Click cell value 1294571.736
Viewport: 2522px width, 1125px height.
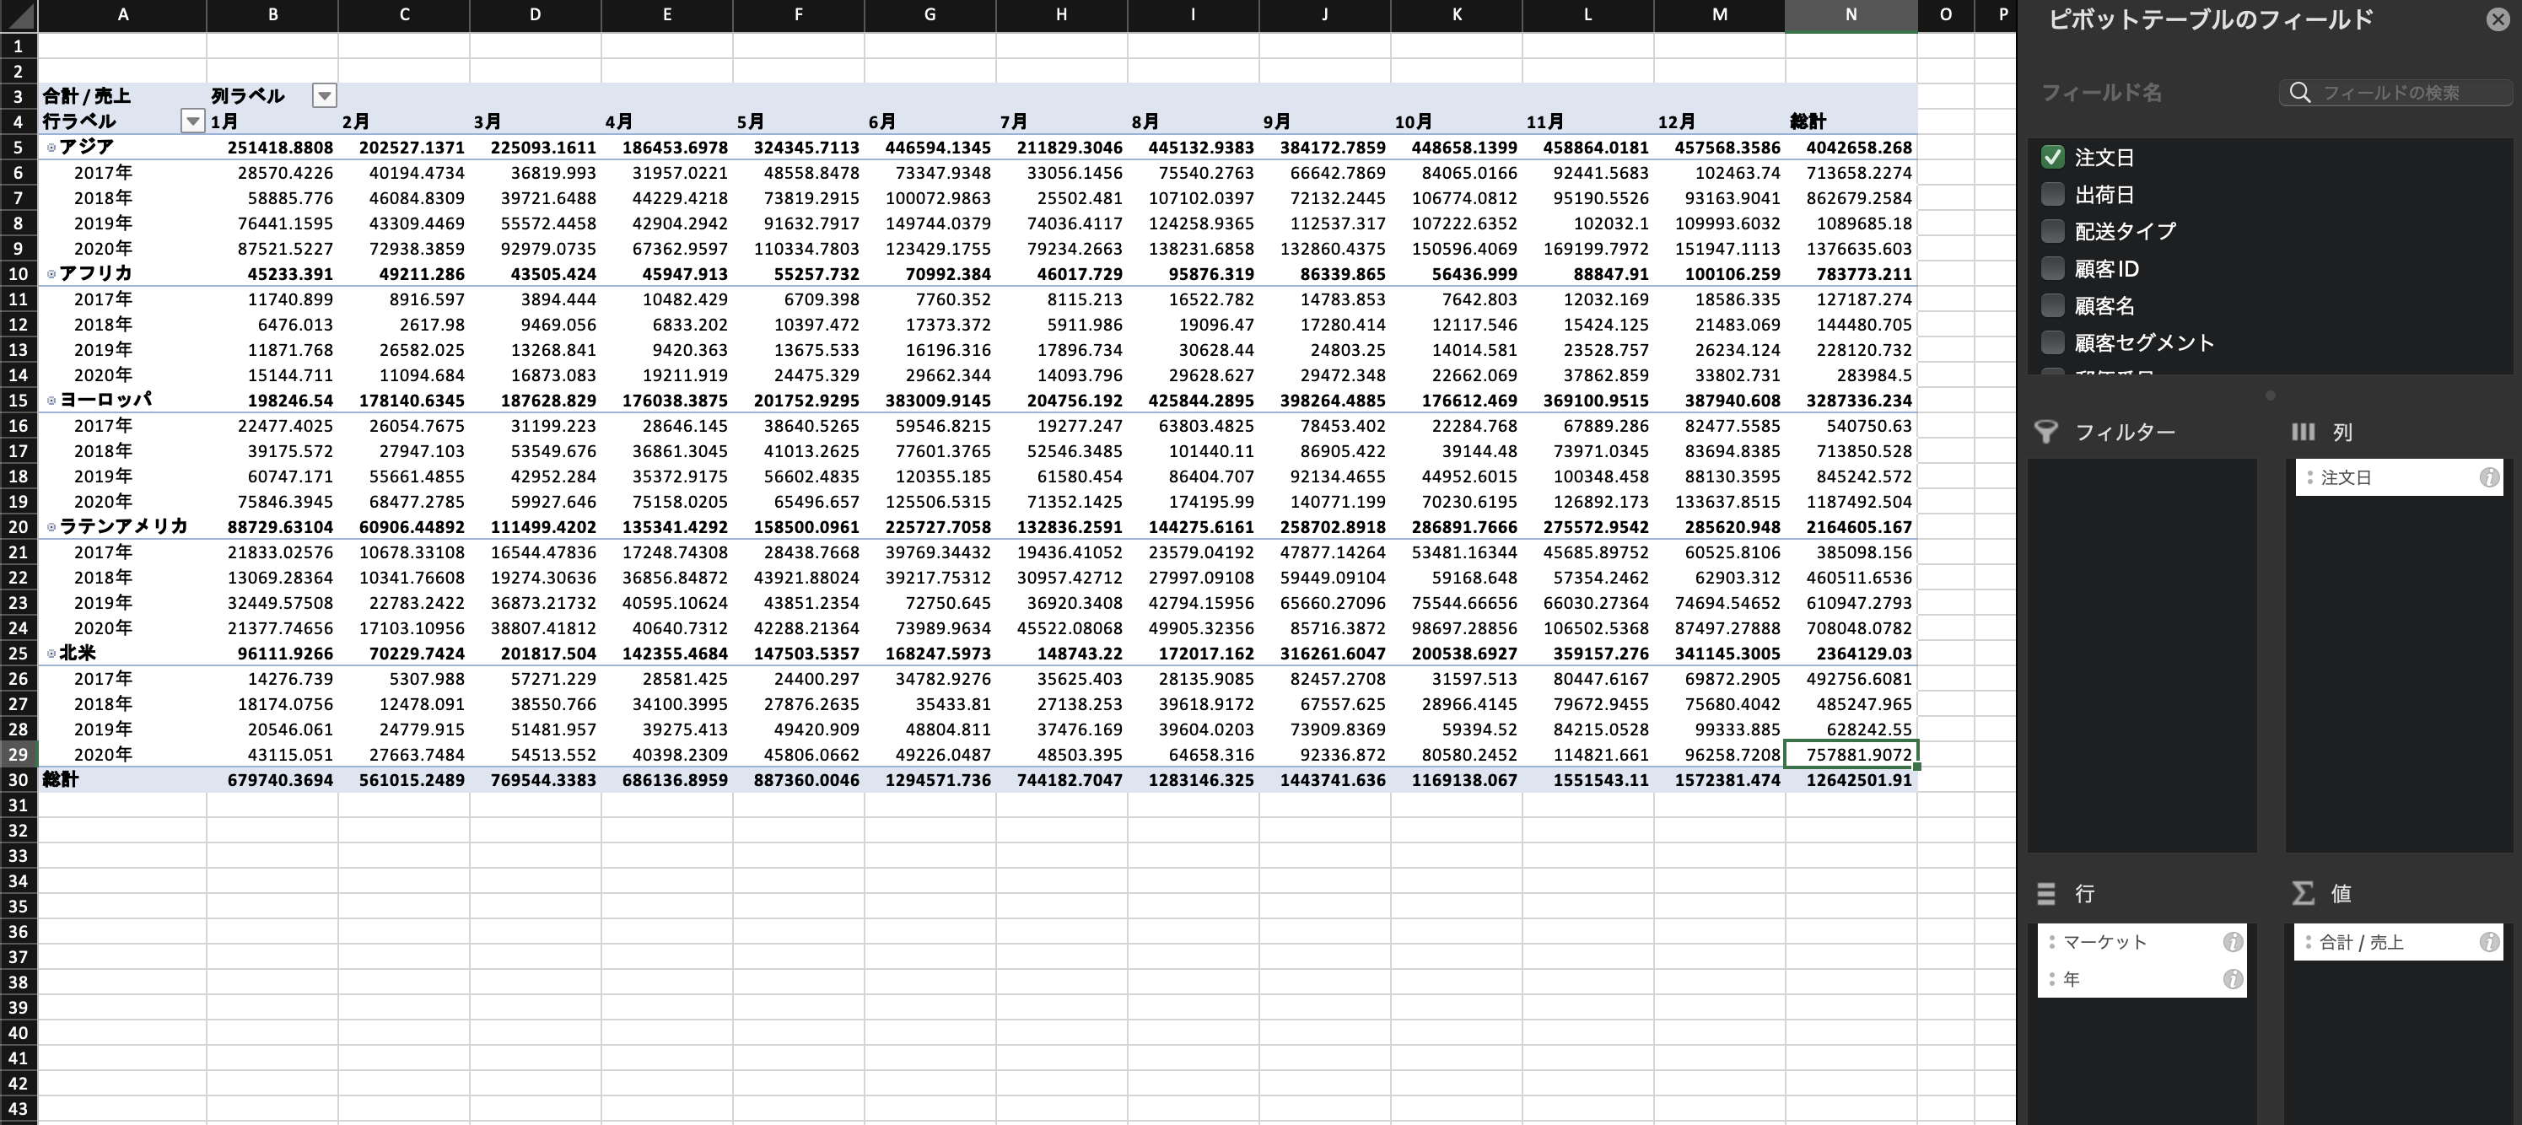tap(930, 780)
